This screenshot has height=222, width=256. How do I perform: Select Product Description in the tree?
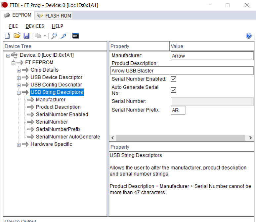coord(58,107)
